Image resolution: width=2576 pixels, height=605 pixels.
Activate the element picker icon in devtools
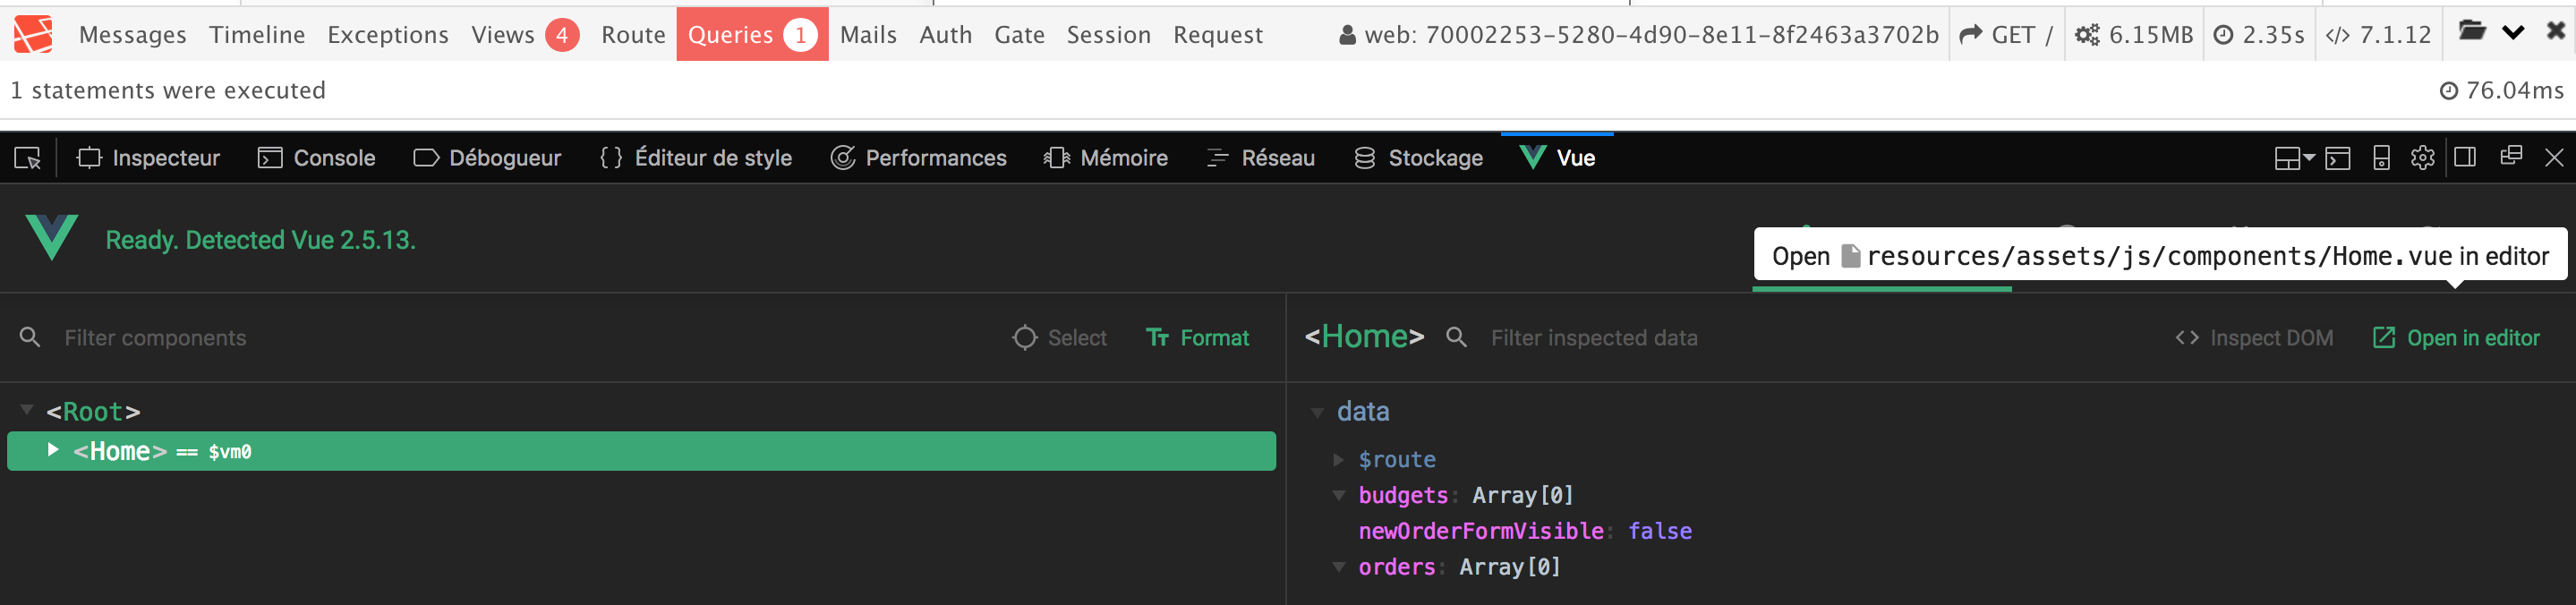point(28,158)
